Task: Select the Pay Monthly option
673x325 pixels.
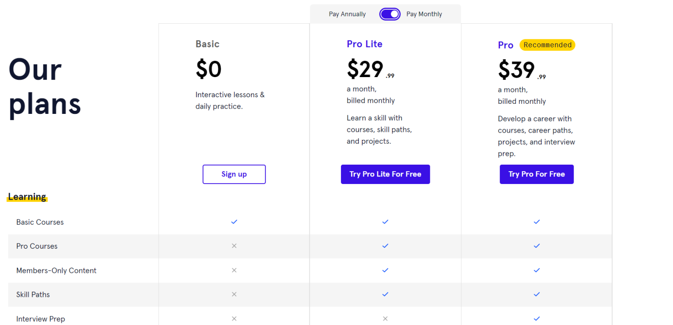Action: (424, 14)
